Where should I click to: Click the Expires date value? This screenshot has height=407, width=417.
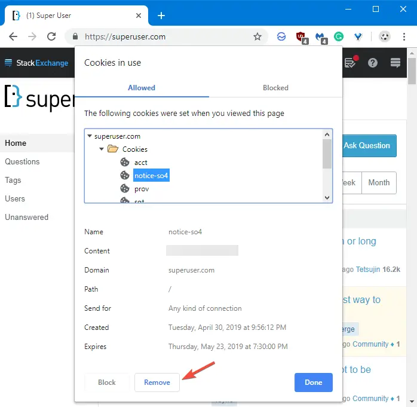coord(228,347)
